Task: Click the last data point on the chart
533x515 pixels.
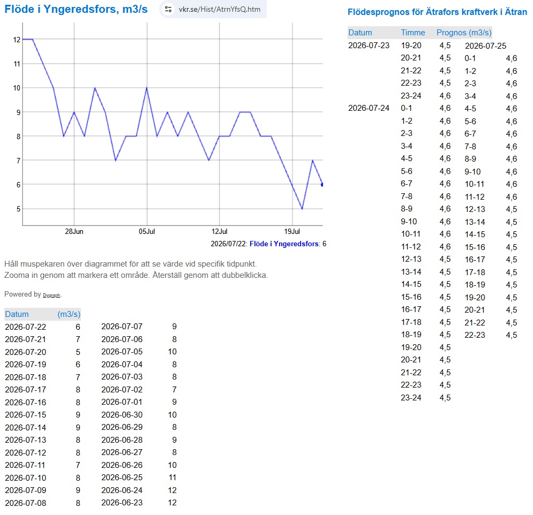Action: (x=322, y=185)
